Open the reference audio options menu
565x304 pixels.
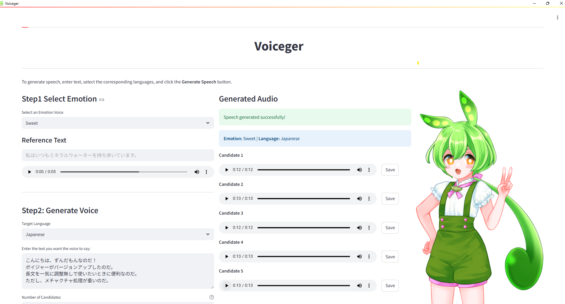206,172
